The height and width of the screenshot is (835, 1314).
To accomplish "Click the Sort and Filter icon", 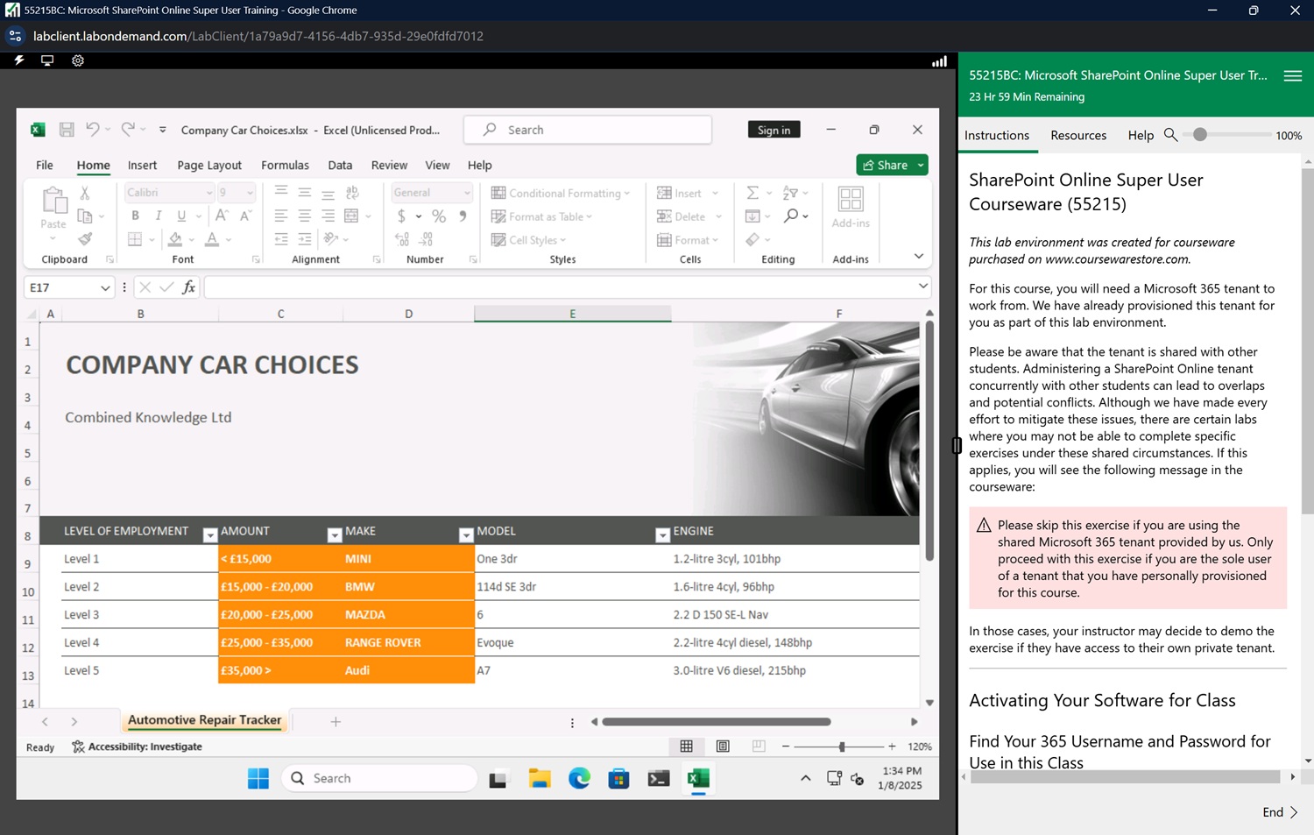I will click(790, 193).
